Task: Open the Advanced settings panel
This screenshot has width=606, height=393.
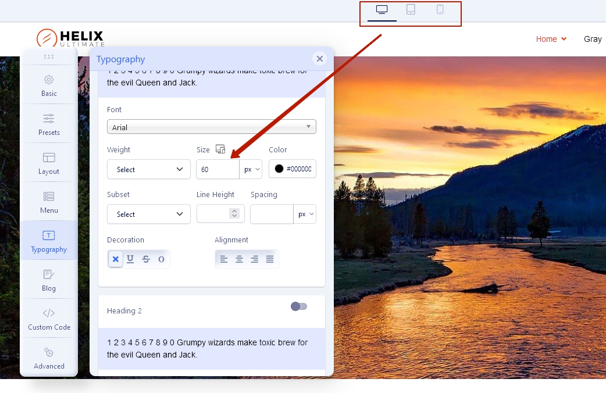Action: pos(49,358)
